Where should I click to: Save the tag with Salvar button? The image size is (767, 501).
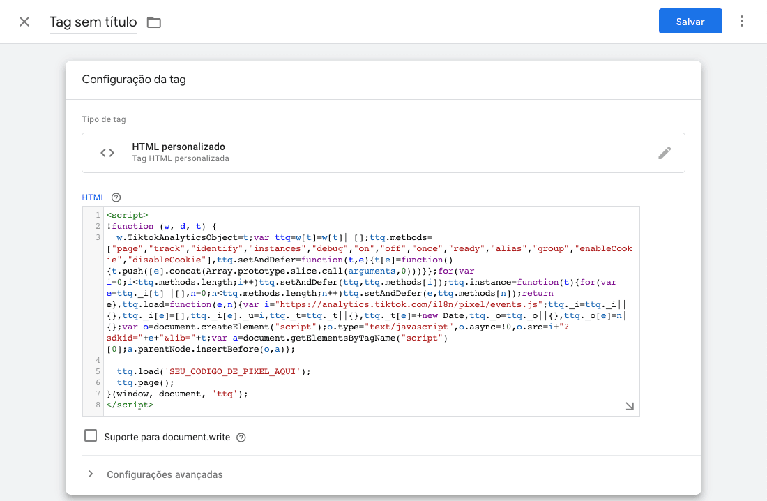690,22
